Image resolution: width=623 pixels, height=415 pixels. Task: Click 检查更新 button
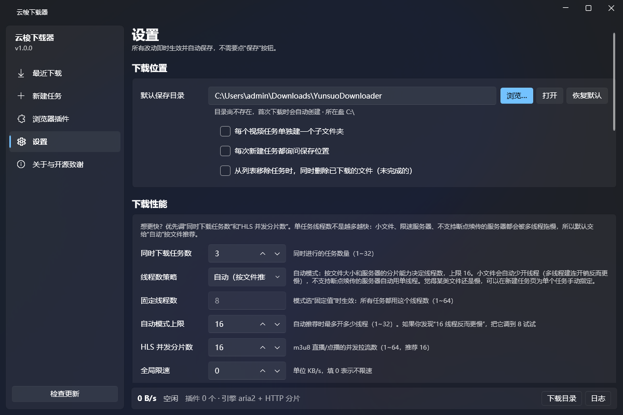pyautogui.click(x=65, y=394)
